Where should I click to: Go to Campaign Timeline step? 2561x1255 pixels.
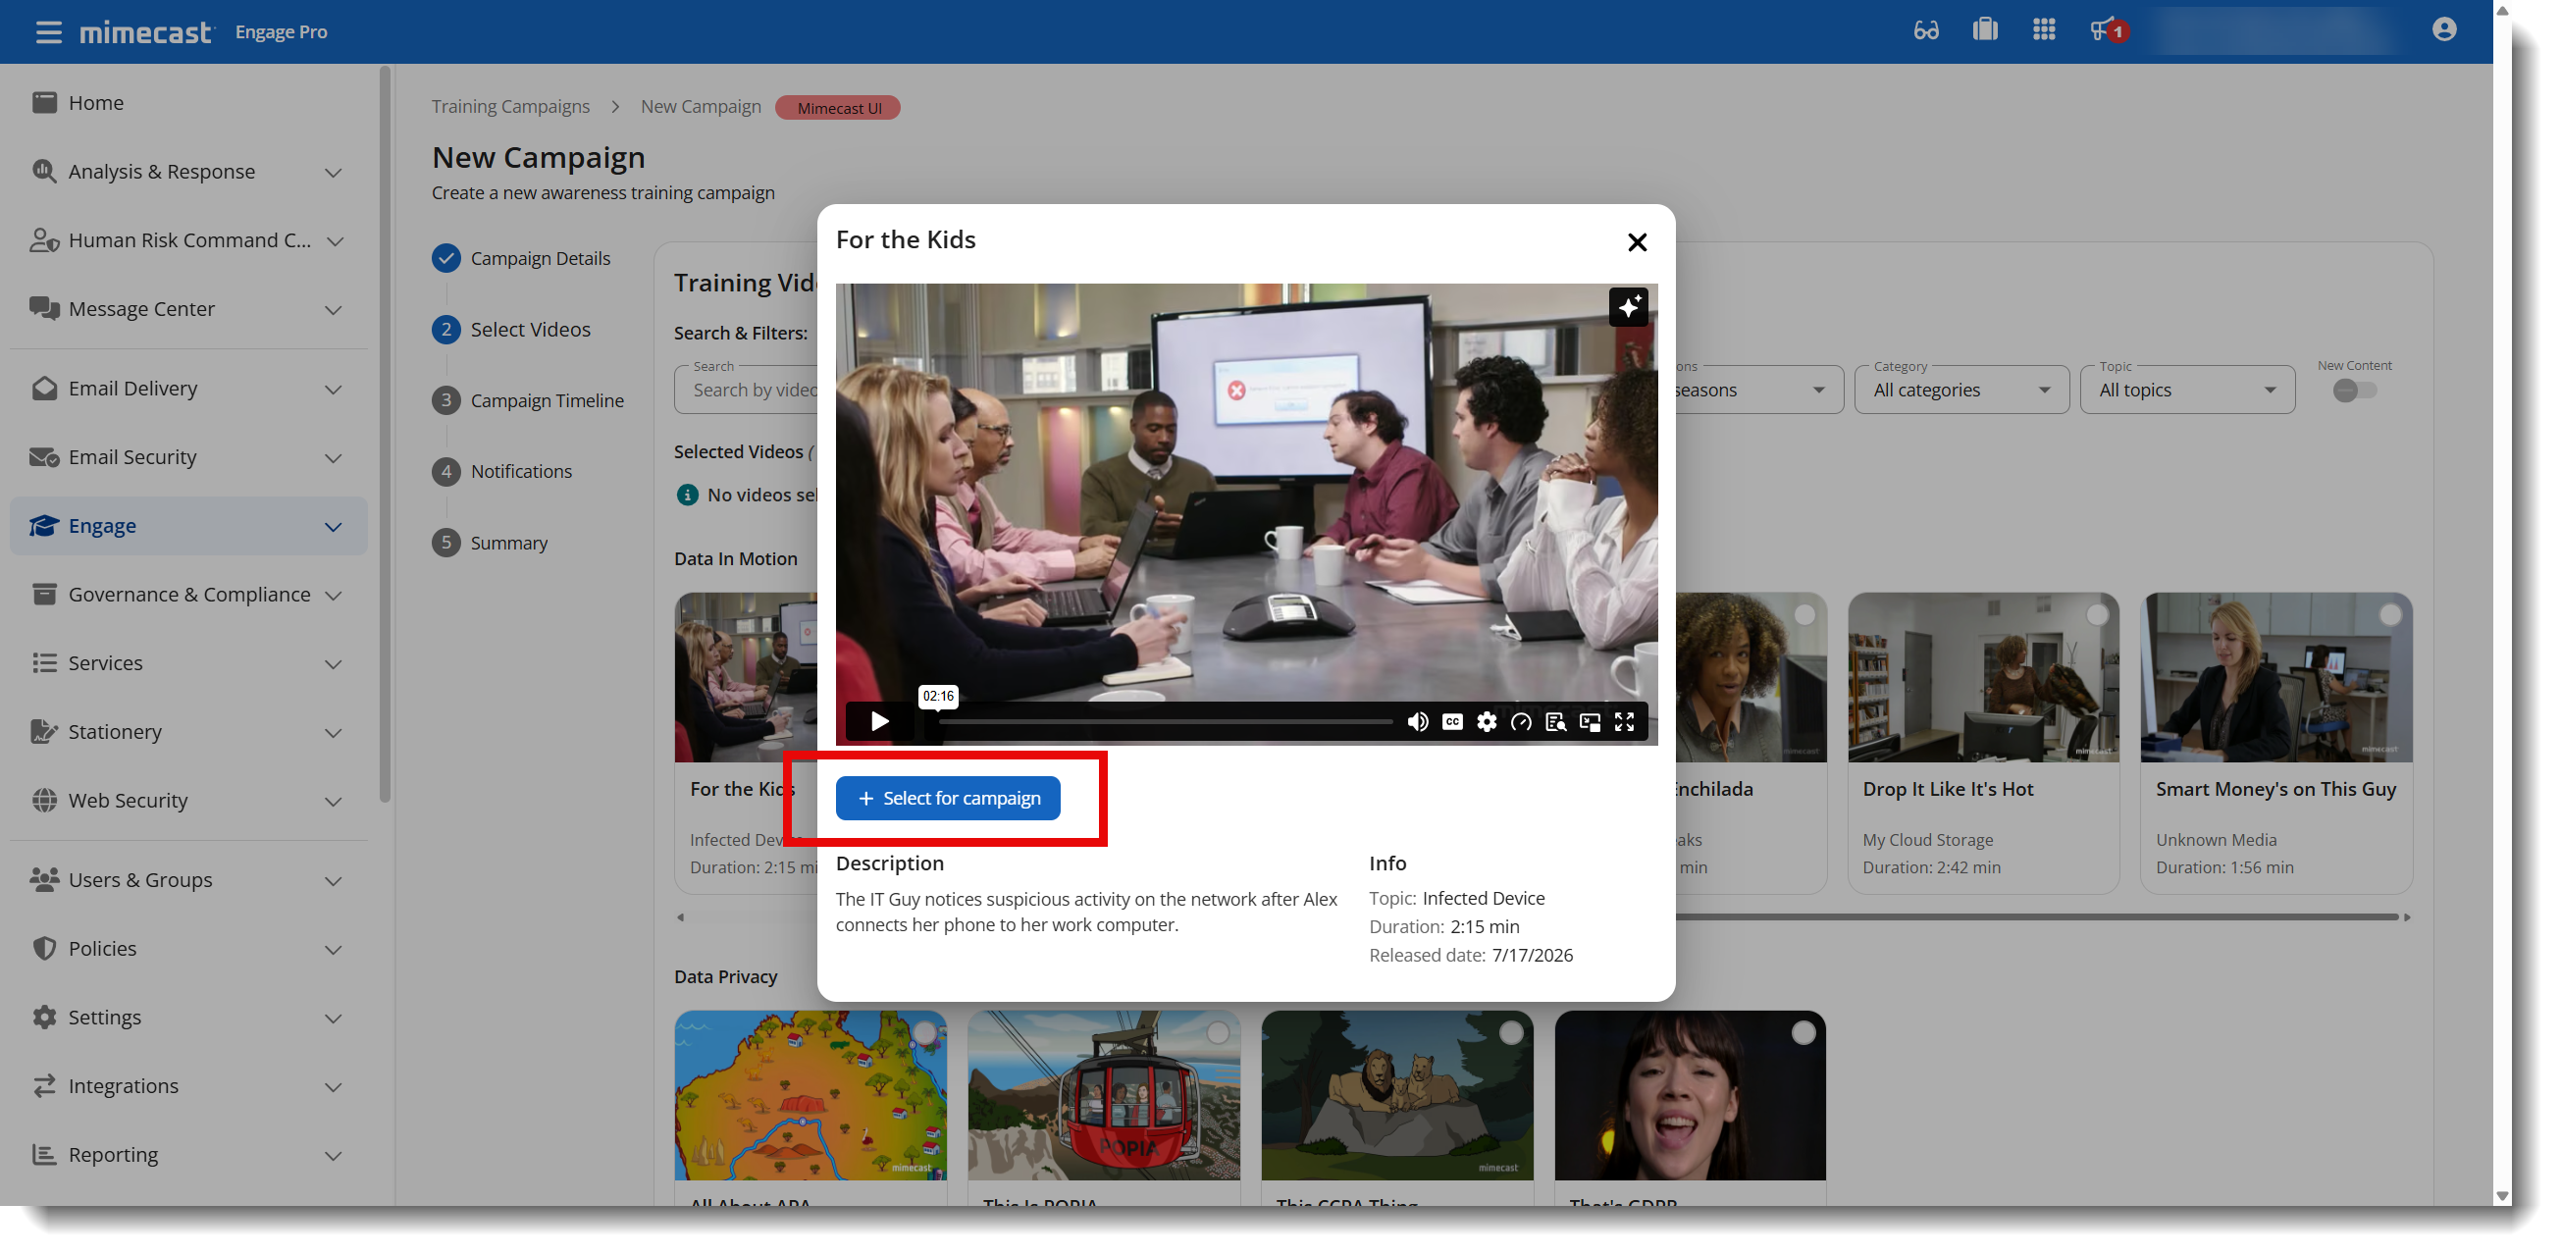click(x=528, y=399)
